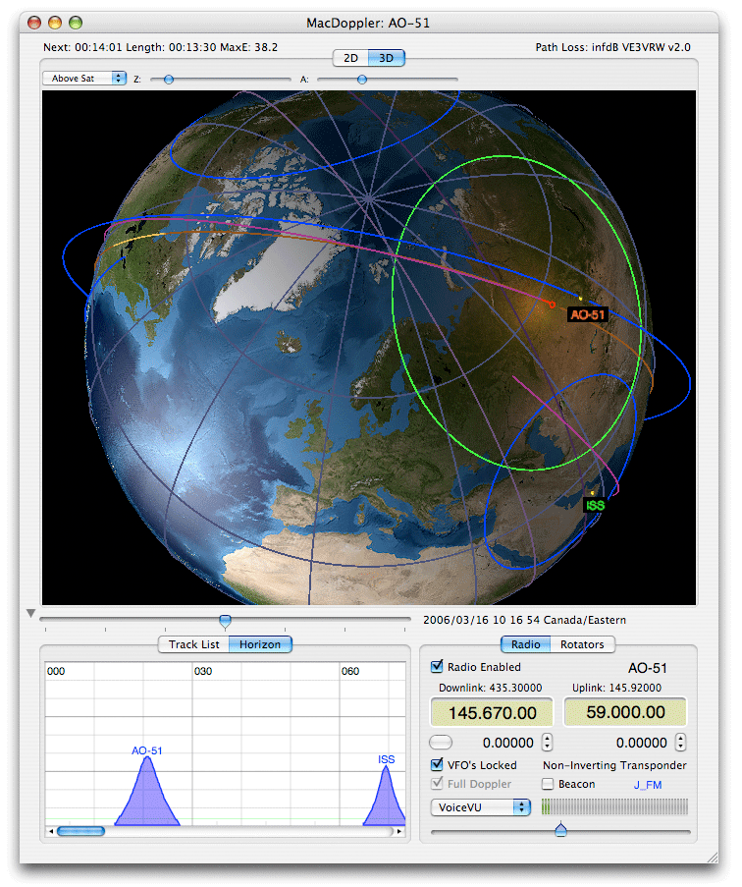
Task: Switch to the 2D map view
Action: [350, 58]
